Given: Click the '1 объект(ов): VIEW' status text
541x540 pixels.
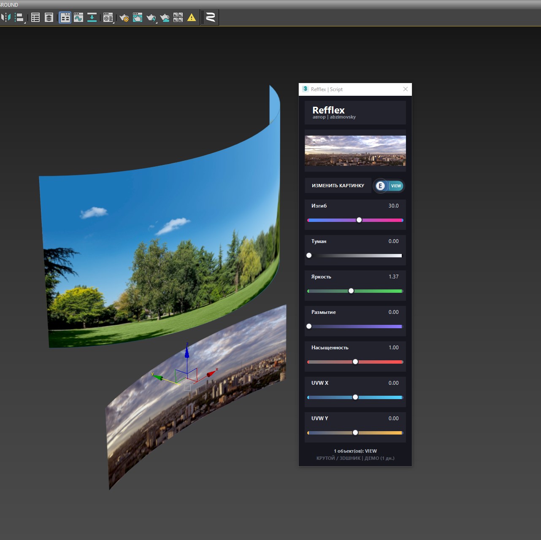Looking at the screenshot, I should pyautogui.click(x=355, y=451).
